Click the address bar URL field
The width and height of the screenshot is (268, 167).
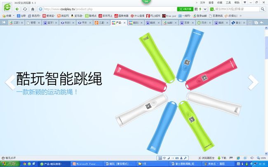(x=109, y=9)
